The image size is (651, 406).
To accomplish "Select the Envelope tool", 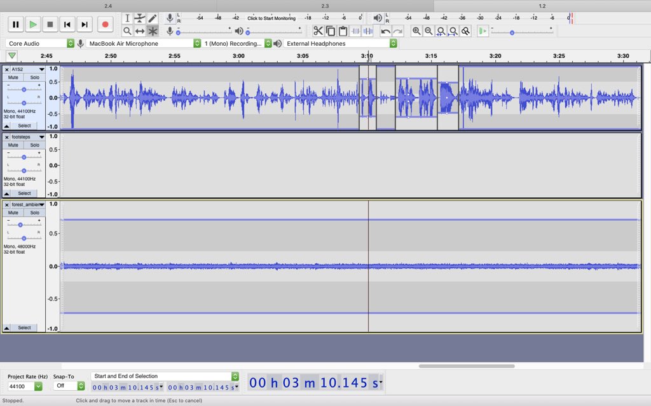I will [140, 18].
